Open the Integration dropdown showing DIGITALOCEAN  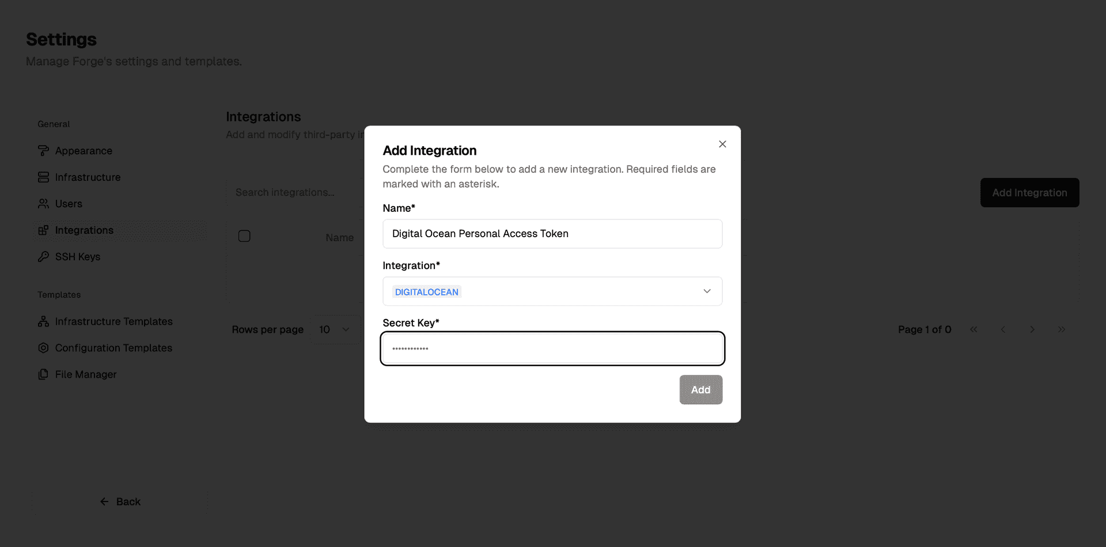click(552, 291)
